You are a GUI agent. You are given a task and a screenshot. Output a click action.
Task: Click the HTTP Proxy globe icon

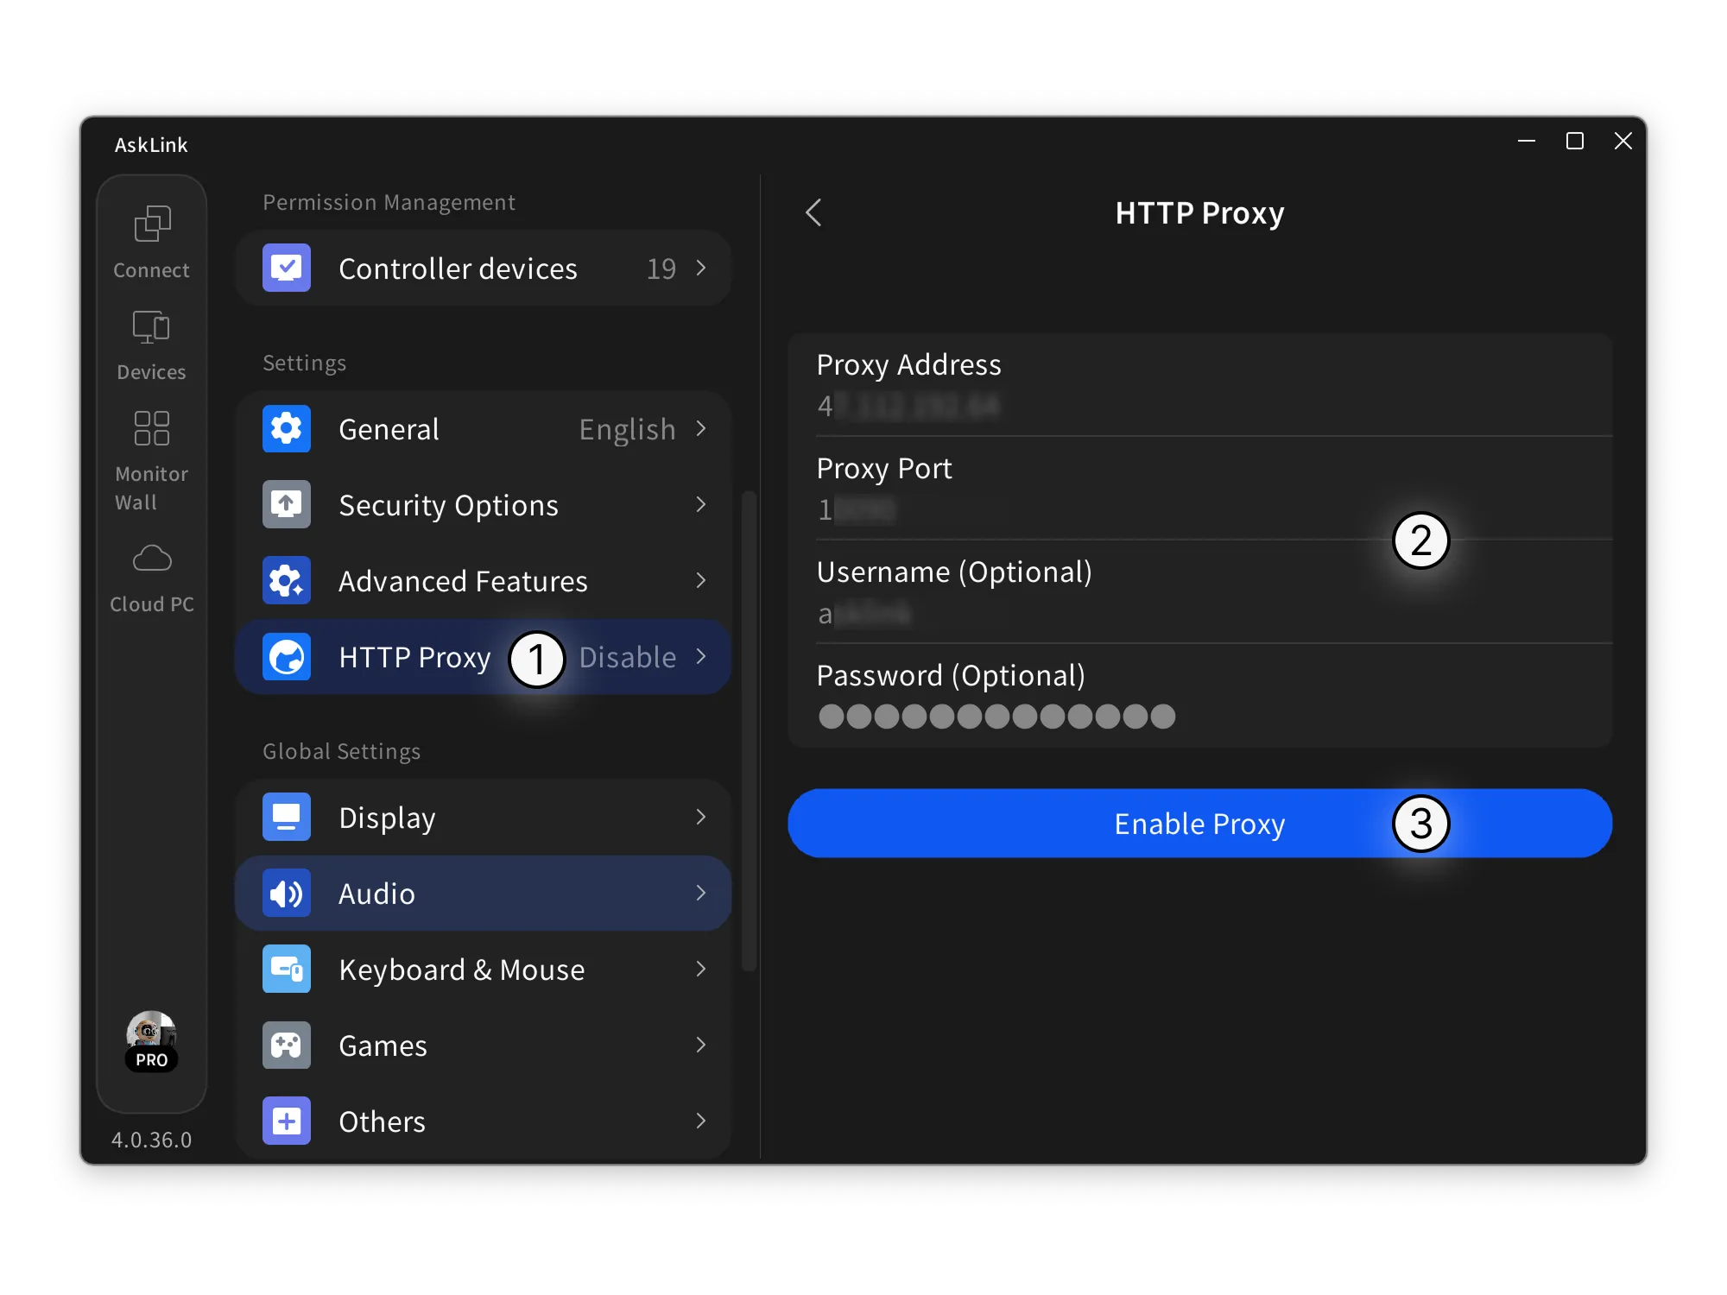tap(286, 657)
